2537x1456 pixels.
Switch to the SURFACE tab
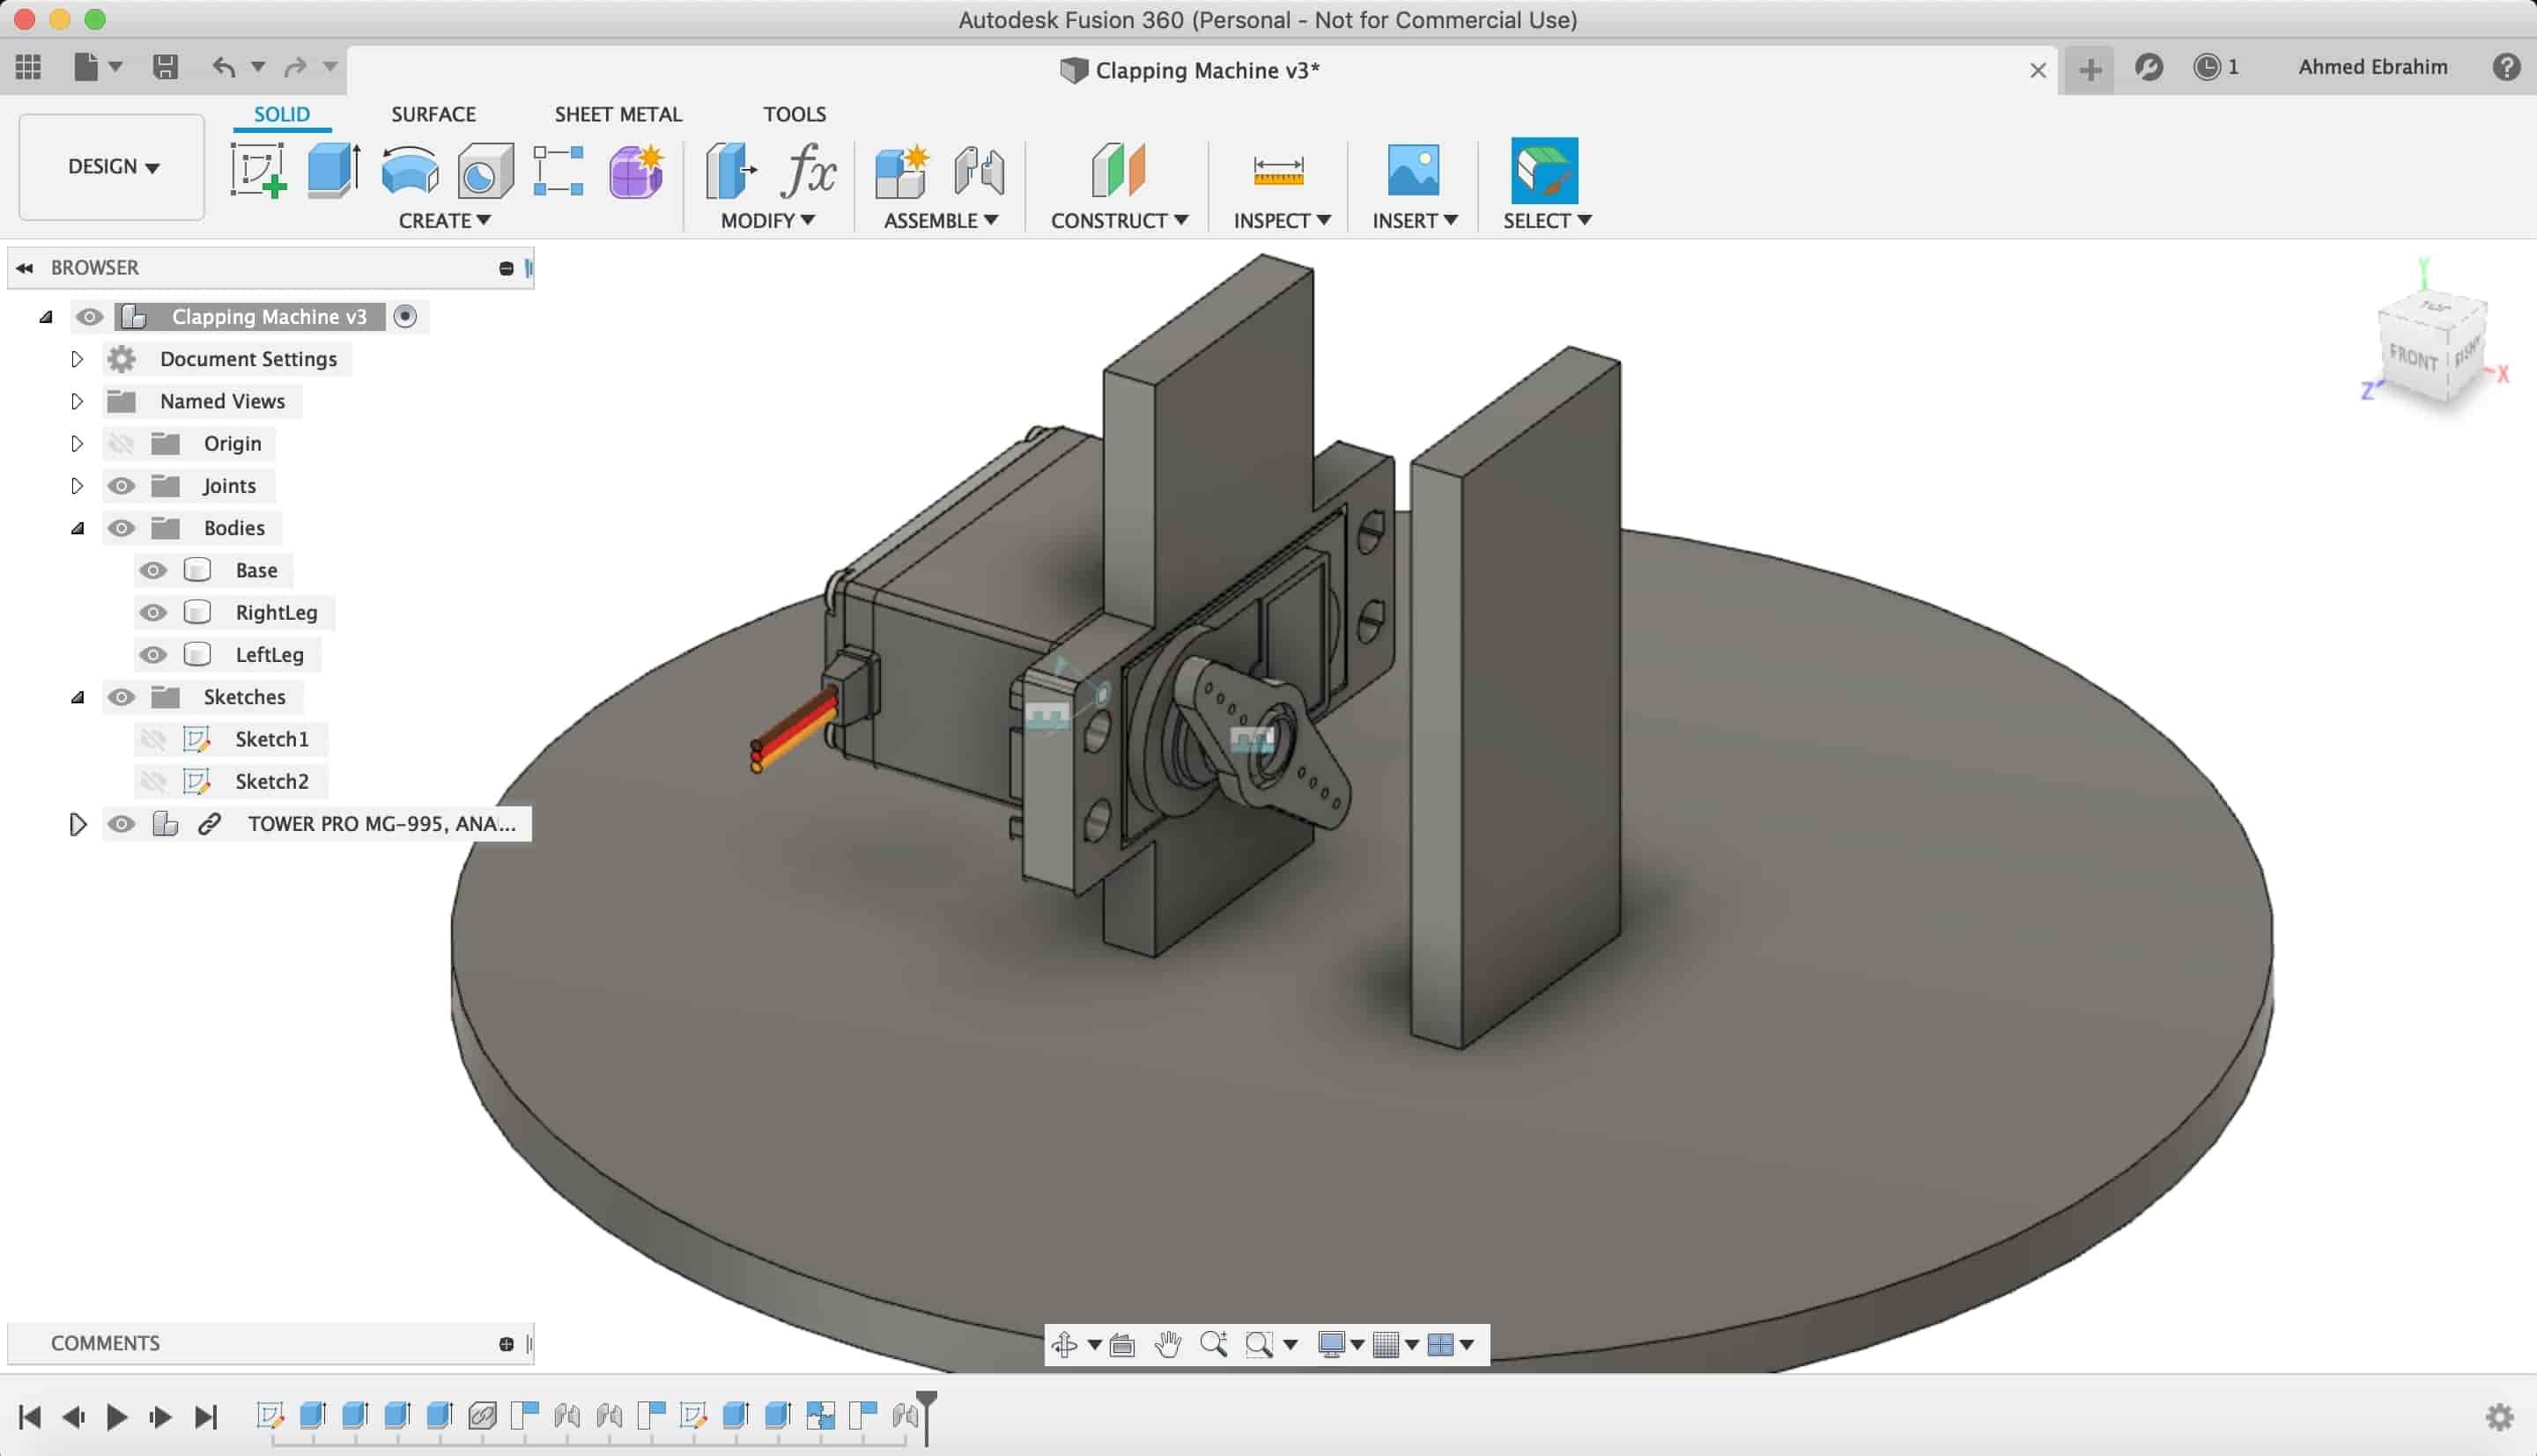coord(433,114)
